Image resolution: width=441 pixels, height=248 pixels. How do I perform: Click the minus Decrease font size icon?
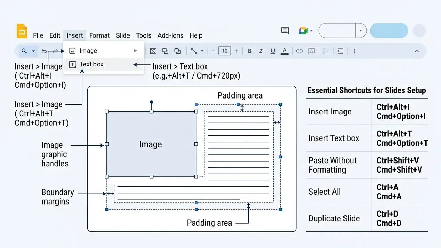click(213, 51)
